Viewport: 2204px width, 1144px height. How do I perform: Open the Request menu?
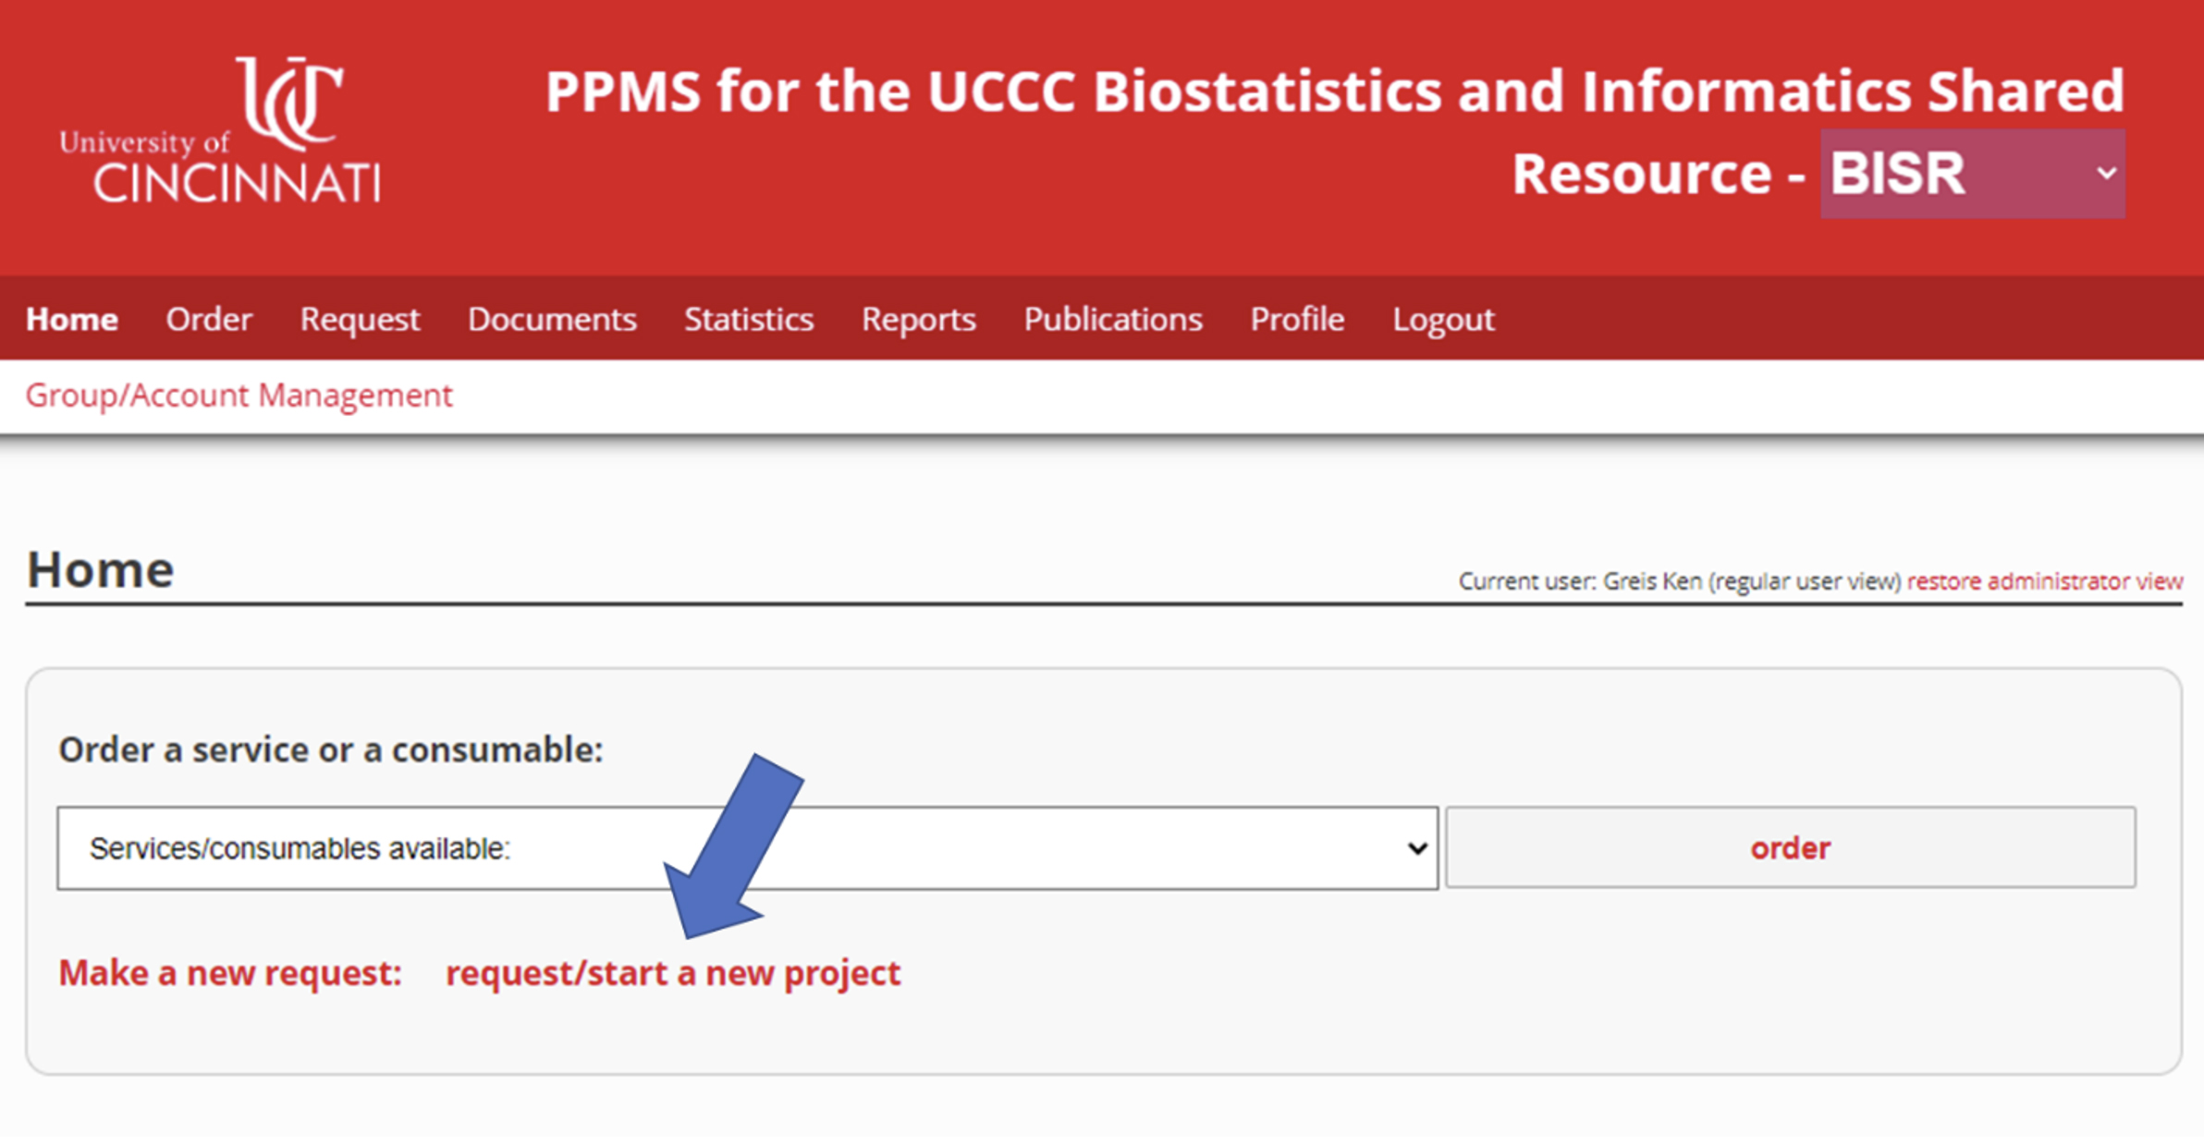(x=360, y=319)
